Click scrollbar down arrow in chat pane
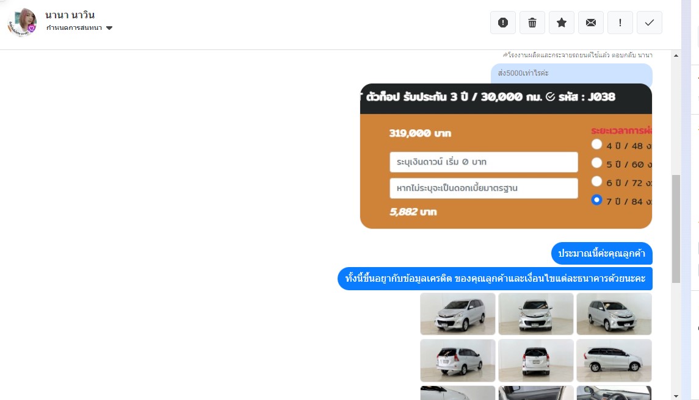The width and height of the screenshot is (699, 400). click(676, 396)
